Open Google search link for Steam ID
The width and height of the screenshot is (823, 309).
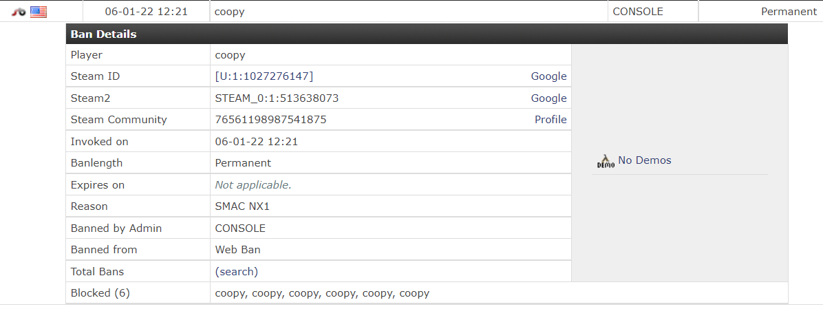coord(548,76)
